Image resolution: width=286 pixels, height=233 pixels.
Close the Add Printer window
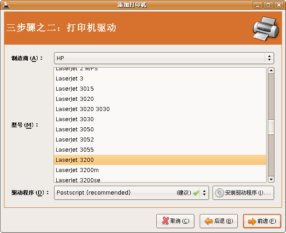[279, 5]
